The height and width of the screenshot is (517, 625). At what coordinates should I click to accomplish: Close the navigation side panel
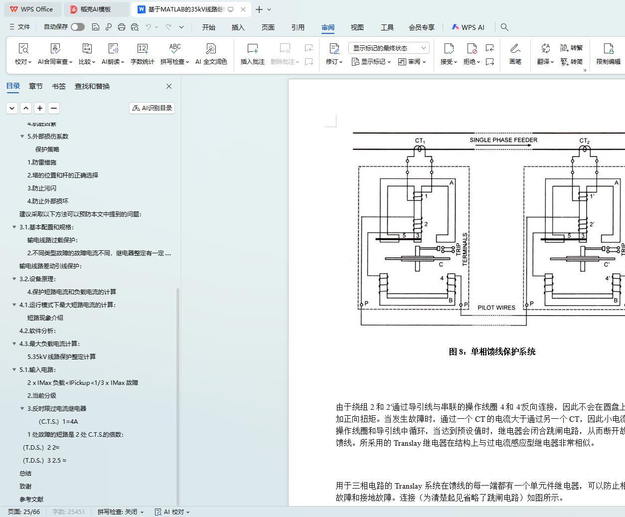point(169,86)
